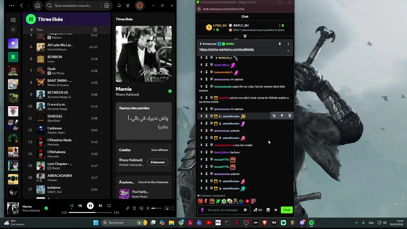
Task: Click Ouvrir la file d'attente link
Action: coord(153,182)
